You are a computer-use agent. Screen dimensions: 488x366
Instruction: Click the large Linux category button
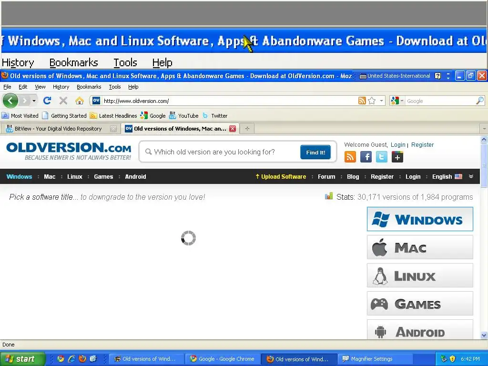pos(420,275)
